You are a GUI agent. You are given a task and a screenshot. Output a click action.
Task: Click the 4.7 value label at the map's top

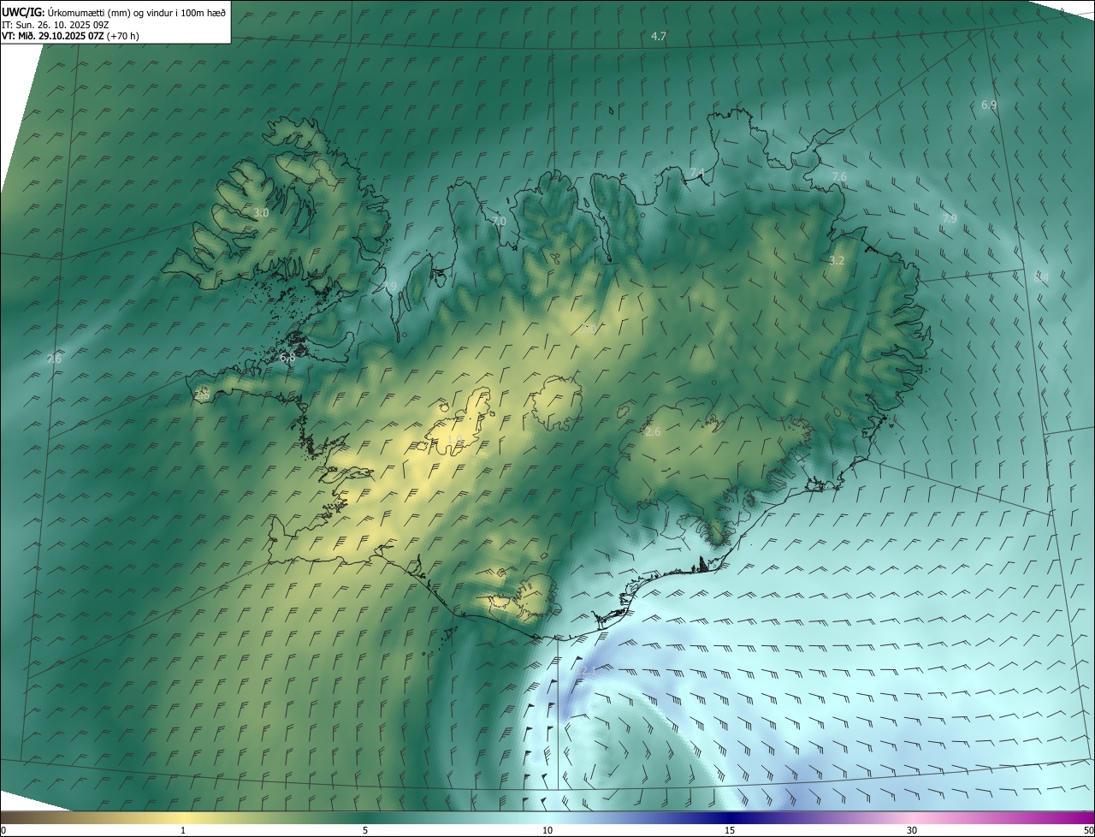pos(658,36)
